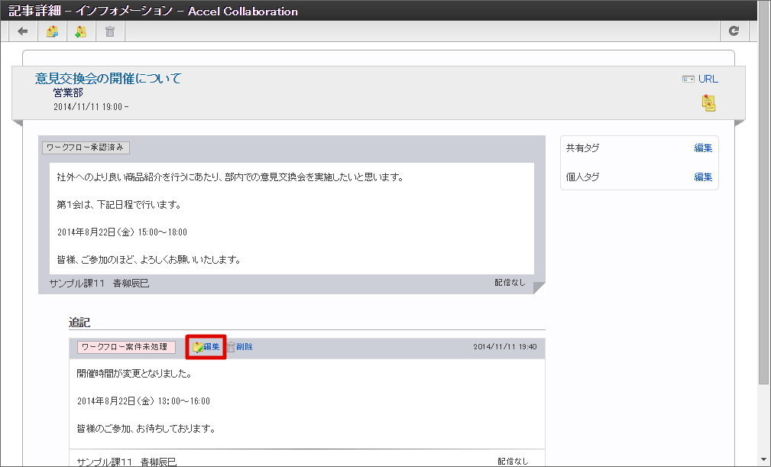Click the back arrow to return
Screen dimensions: 771x467
tap(22, 31)
